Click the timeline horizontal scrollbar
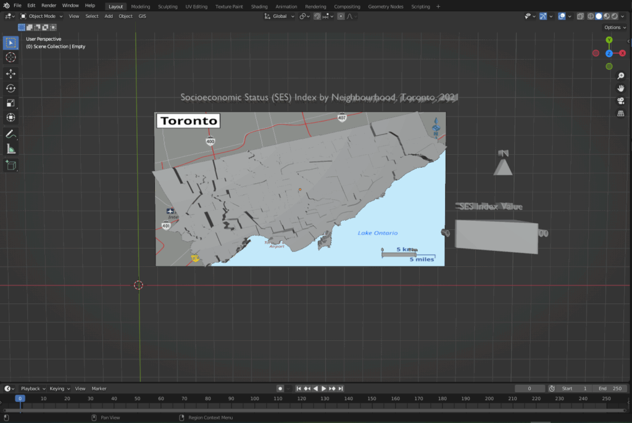The height and width of the screenshot is (423, 632). [316, 410]
